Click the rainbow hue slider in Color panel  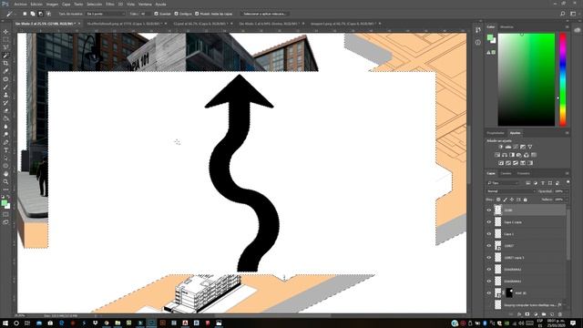pyautogui.click(x=563, y=79)
